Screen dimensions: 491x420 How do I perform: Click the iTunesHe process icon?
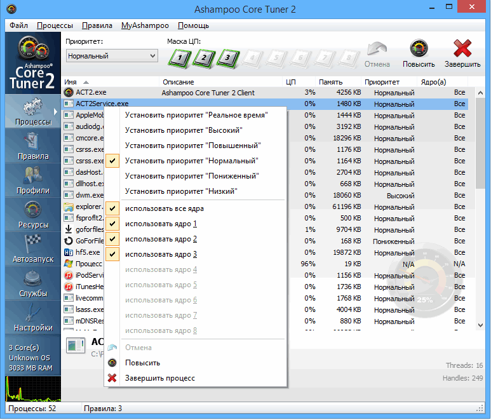tap(68, 287)
